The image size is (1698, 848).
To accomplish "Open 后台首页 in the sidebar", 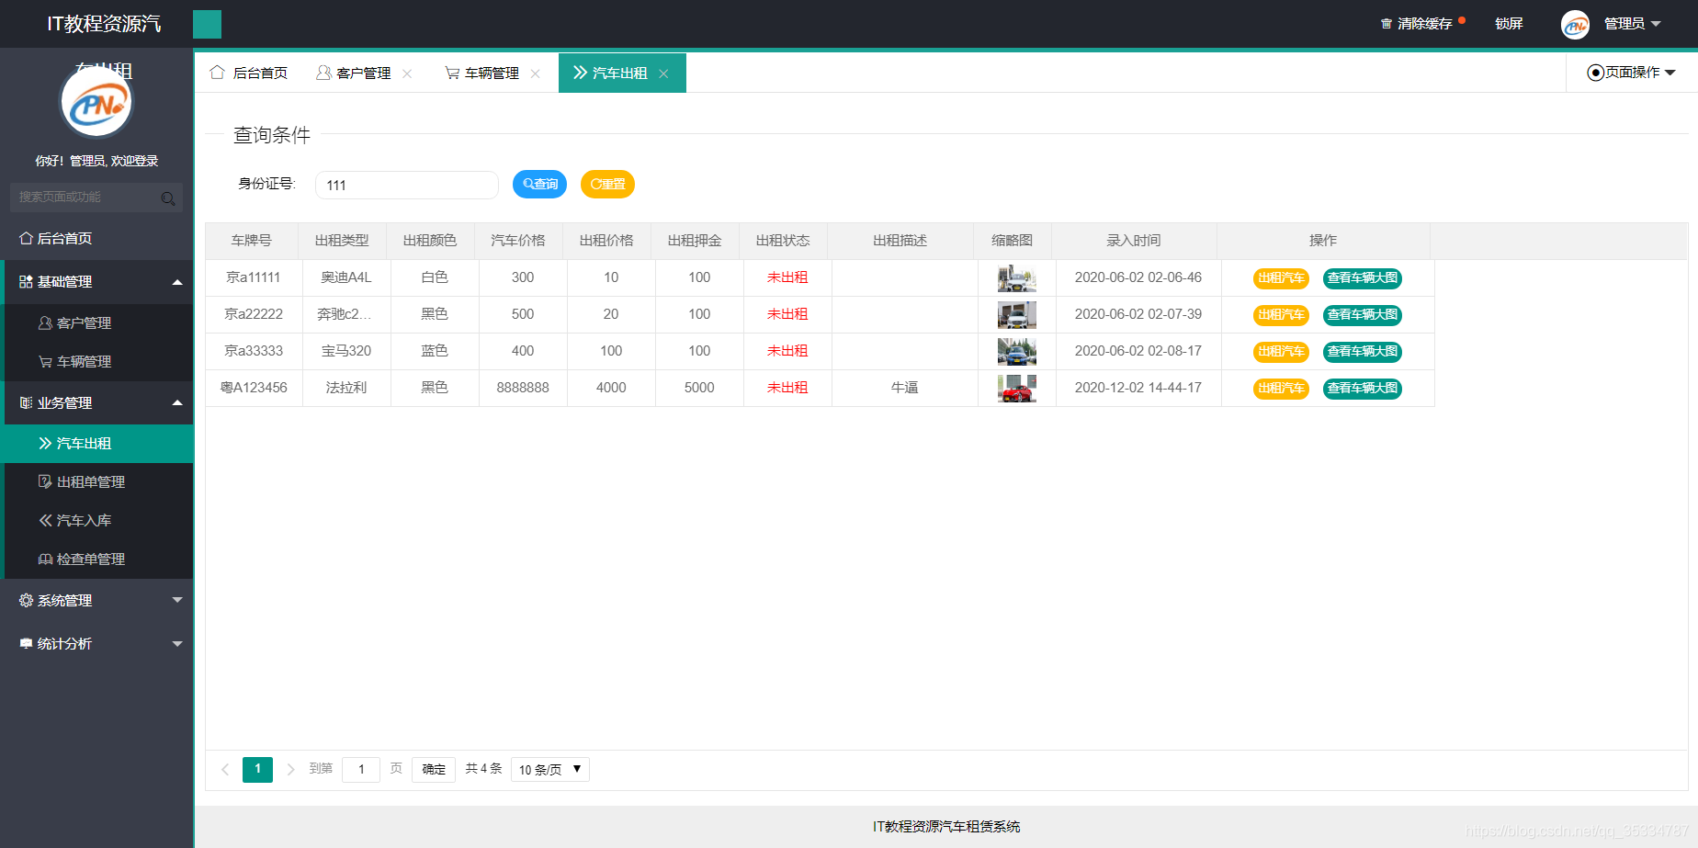I will click(96, 238).
